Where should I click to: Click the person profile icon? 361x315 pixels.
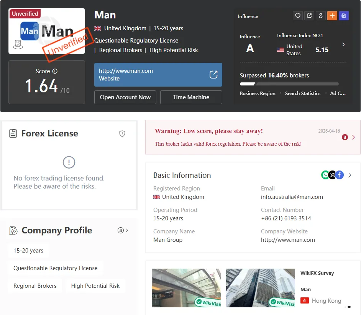(321, 16)
